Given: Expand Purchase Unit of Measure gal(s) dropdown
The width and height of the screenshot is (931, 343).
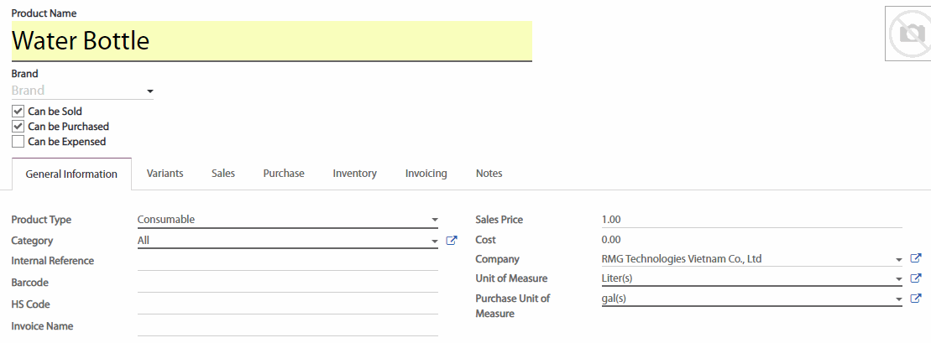Looking at the screenshot, I should [x=897, y=299].
